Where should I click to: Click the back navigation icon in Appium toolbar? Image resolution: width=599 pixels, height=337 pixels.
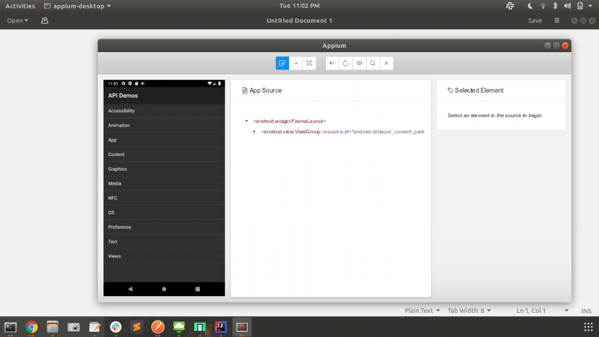pos(332,63)
